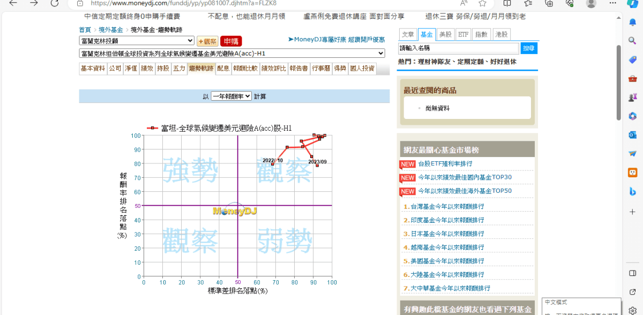Viewport: 643px width, 315px height.
Task: Open the read aloud icon in address bar
Action: coord(464,3)
